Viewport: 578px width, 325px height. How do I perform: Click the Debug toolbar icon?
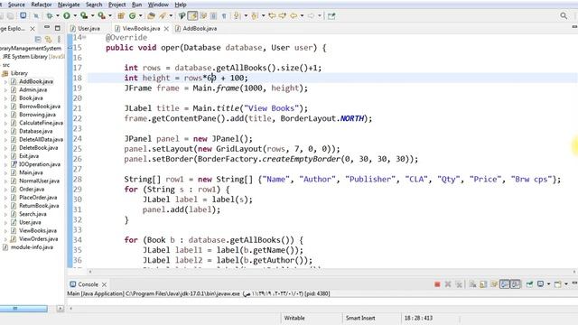pyautogui.click(x=49, y=16)
